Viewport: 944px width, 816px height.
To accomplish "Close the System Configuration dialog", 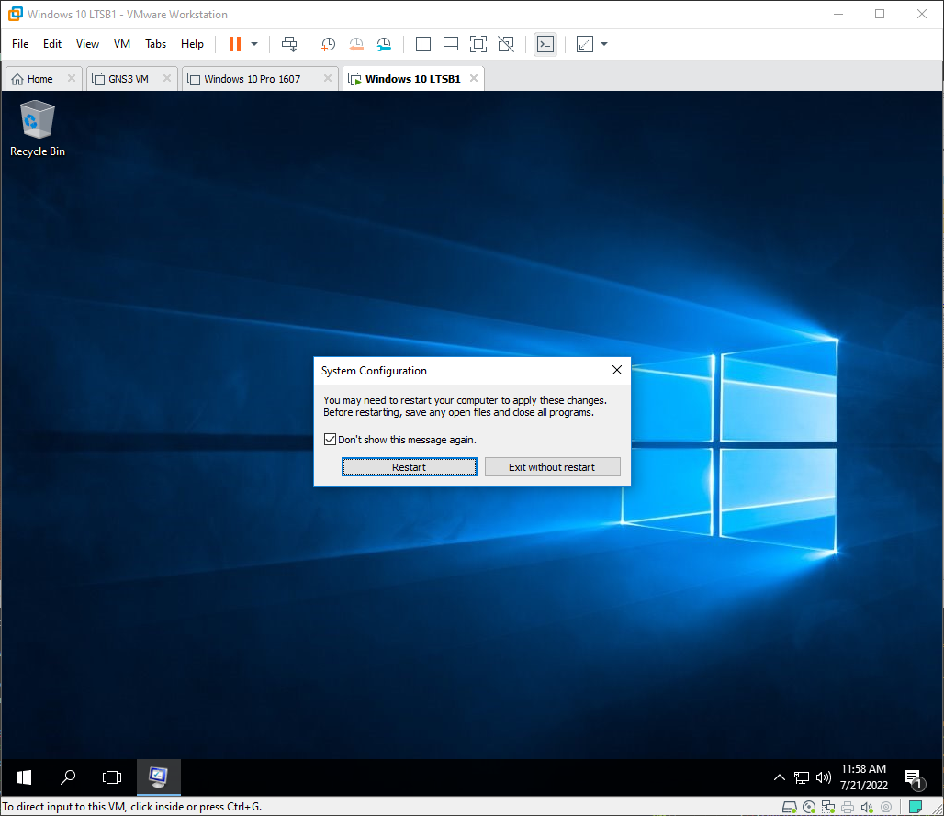I will [x=617, y=370].
